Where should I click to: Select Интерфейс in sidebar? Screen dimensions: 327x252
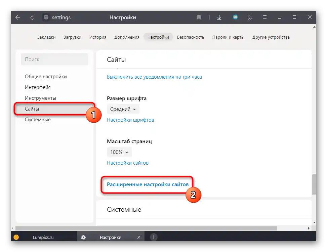tap(38, 87)
